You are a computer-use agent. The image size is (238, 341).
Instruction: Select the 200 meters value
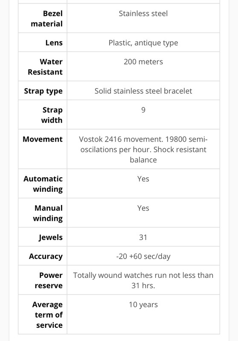point(143,62)
